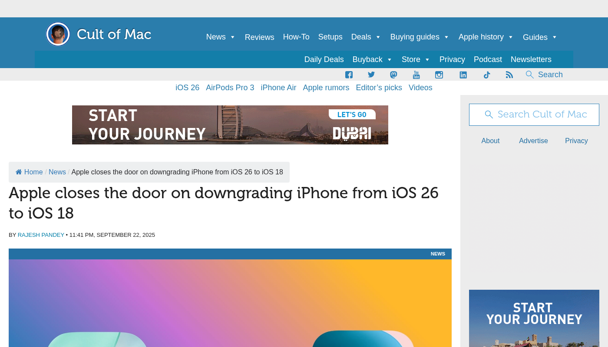The height and width of the screenshot is (347, 608).
Task: Click the Cult of Mac logo
Action: (x=99, y=34)
